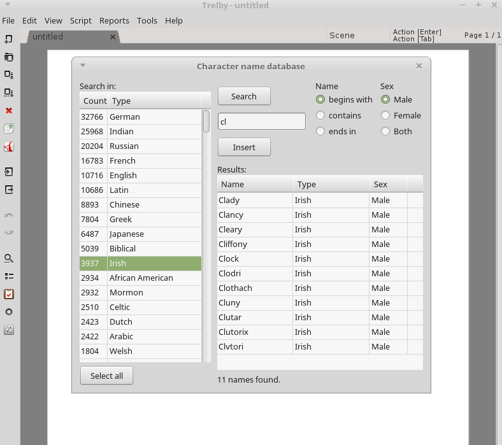Select the Clancy result row
The width and height of the screenshot is (502, 445).
coord(320,215)
